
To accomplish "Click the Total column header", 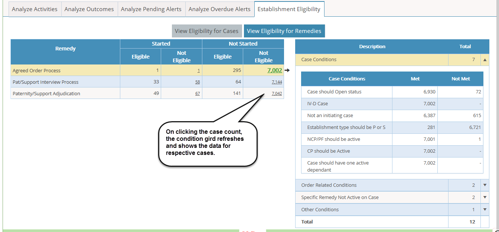I will point(465,46).
